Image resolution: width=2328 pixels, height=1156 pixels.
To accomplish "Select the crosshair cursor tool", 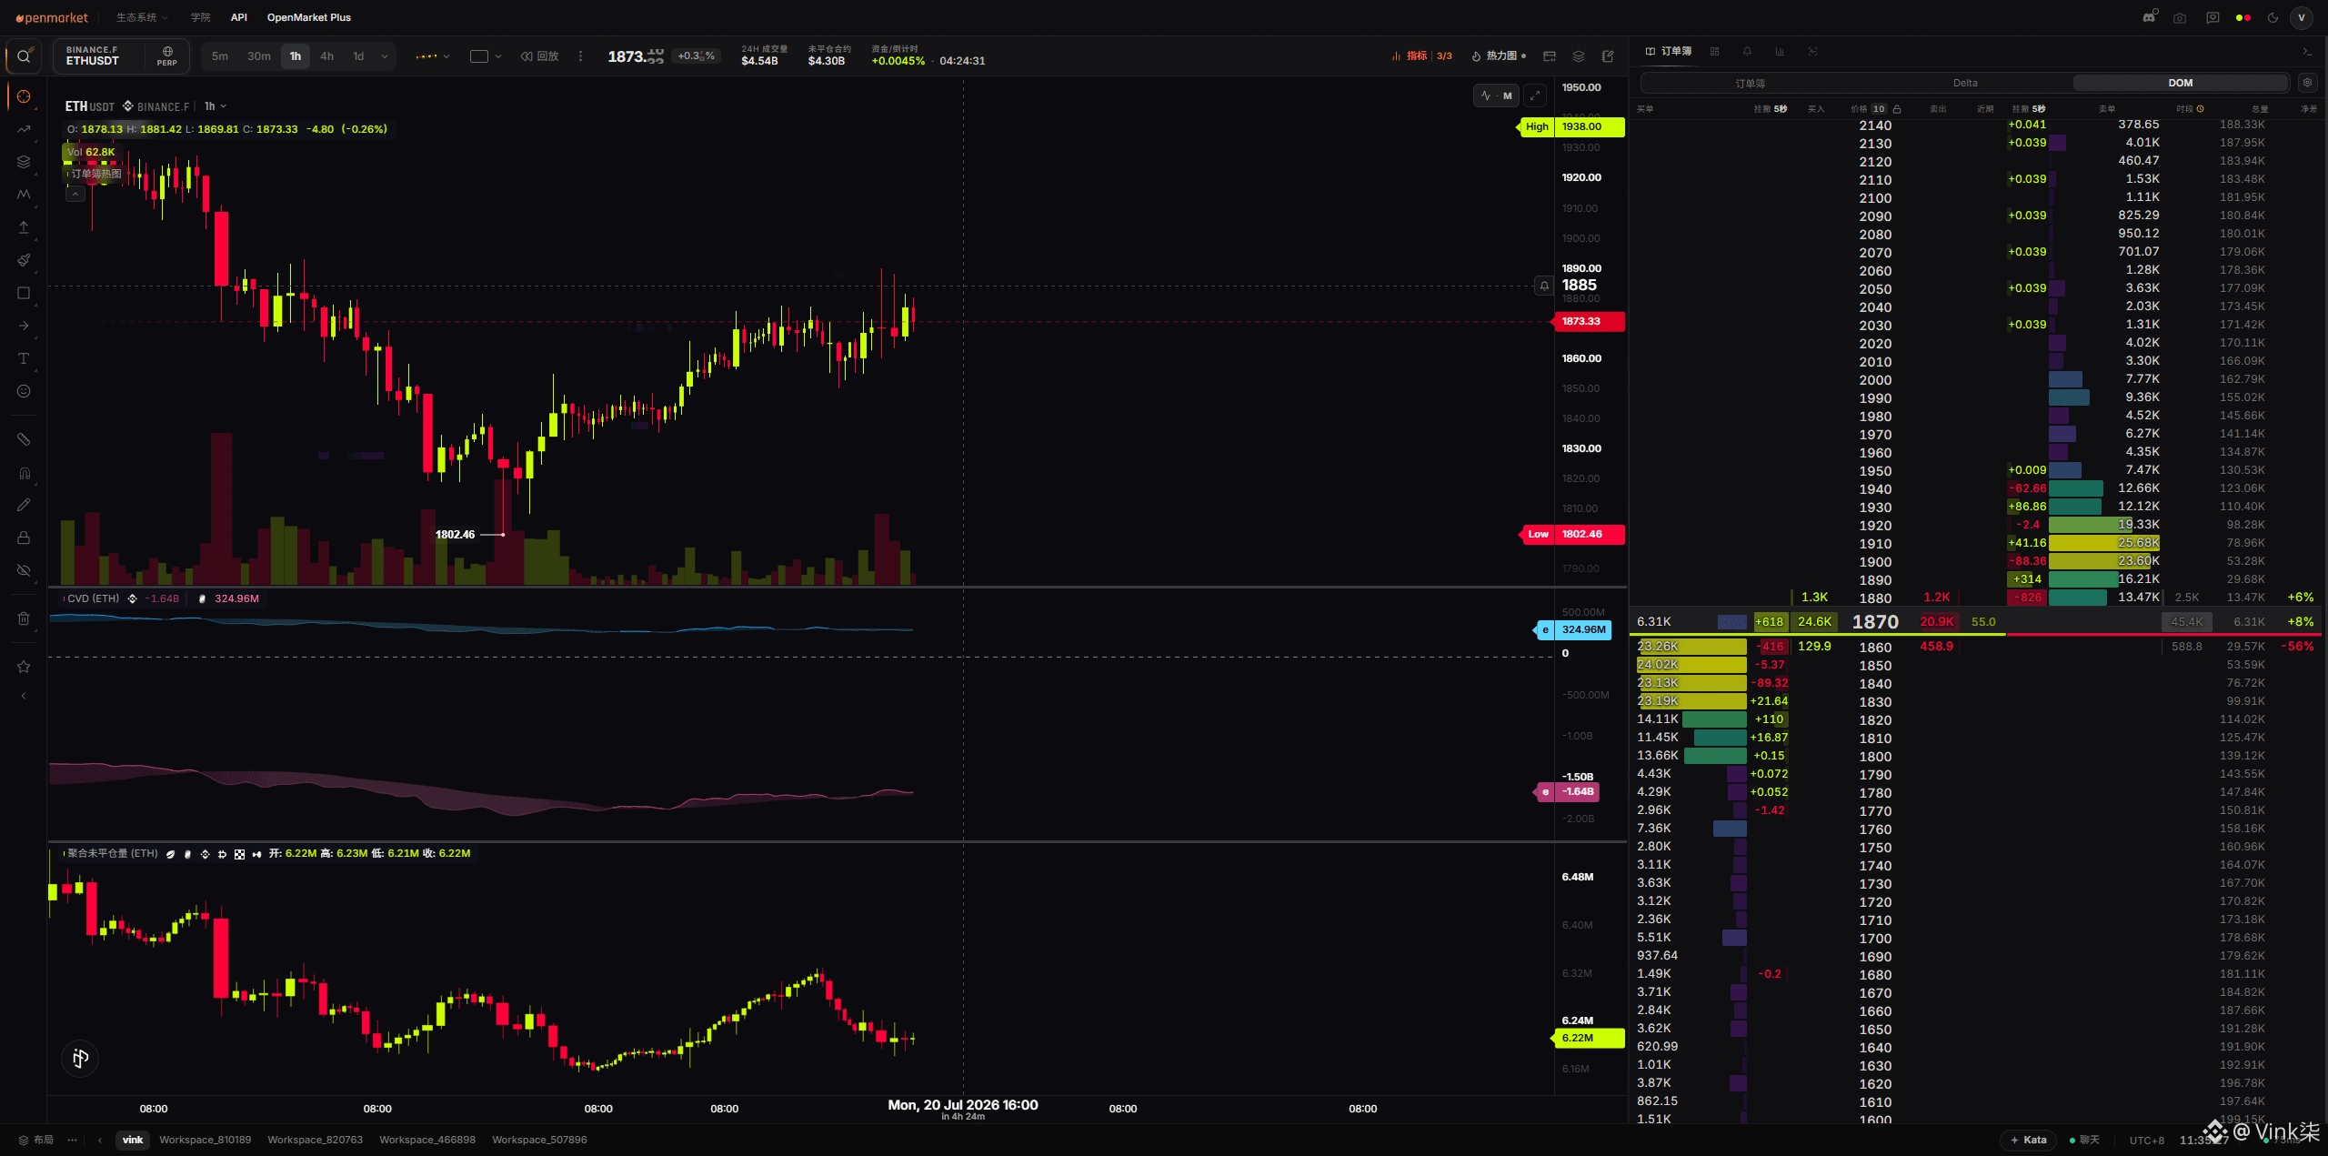I will (x=24, y=96).
